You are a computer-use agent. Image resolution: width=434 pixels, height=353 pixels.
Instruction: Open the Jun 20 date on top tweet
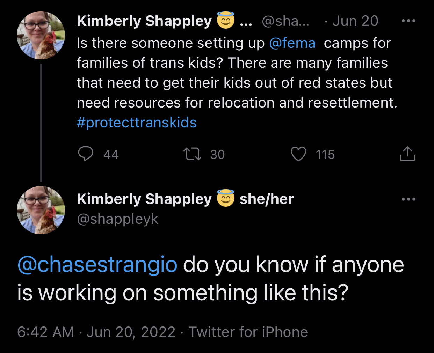click(x=355, y=21)
